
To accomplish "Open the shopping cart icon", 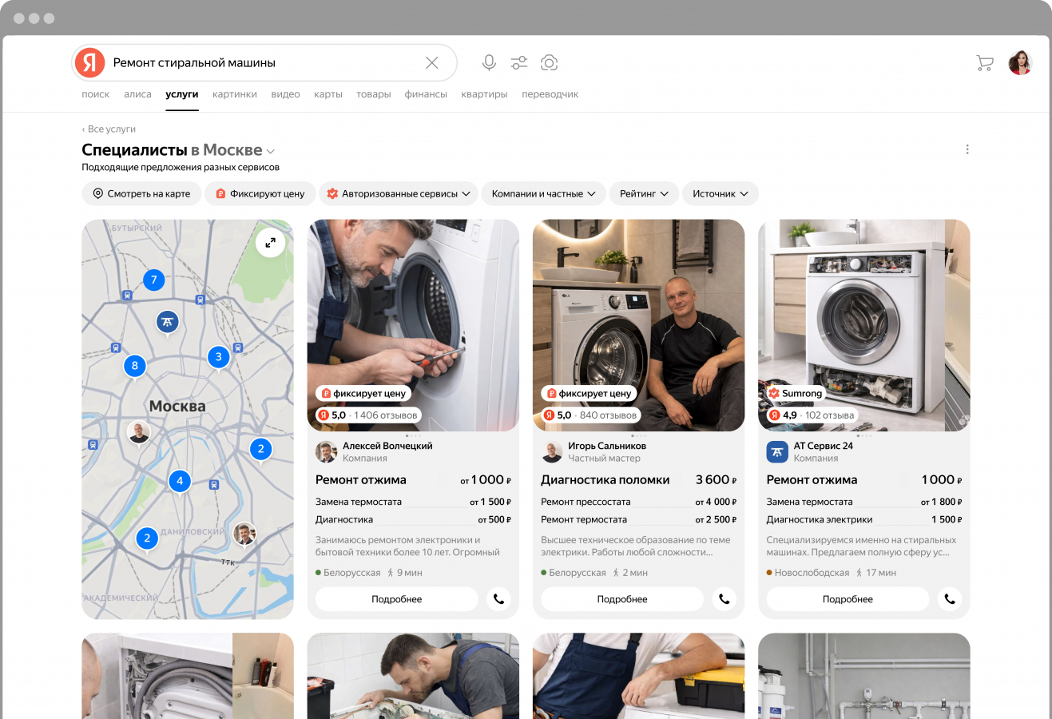I will 985,63.
